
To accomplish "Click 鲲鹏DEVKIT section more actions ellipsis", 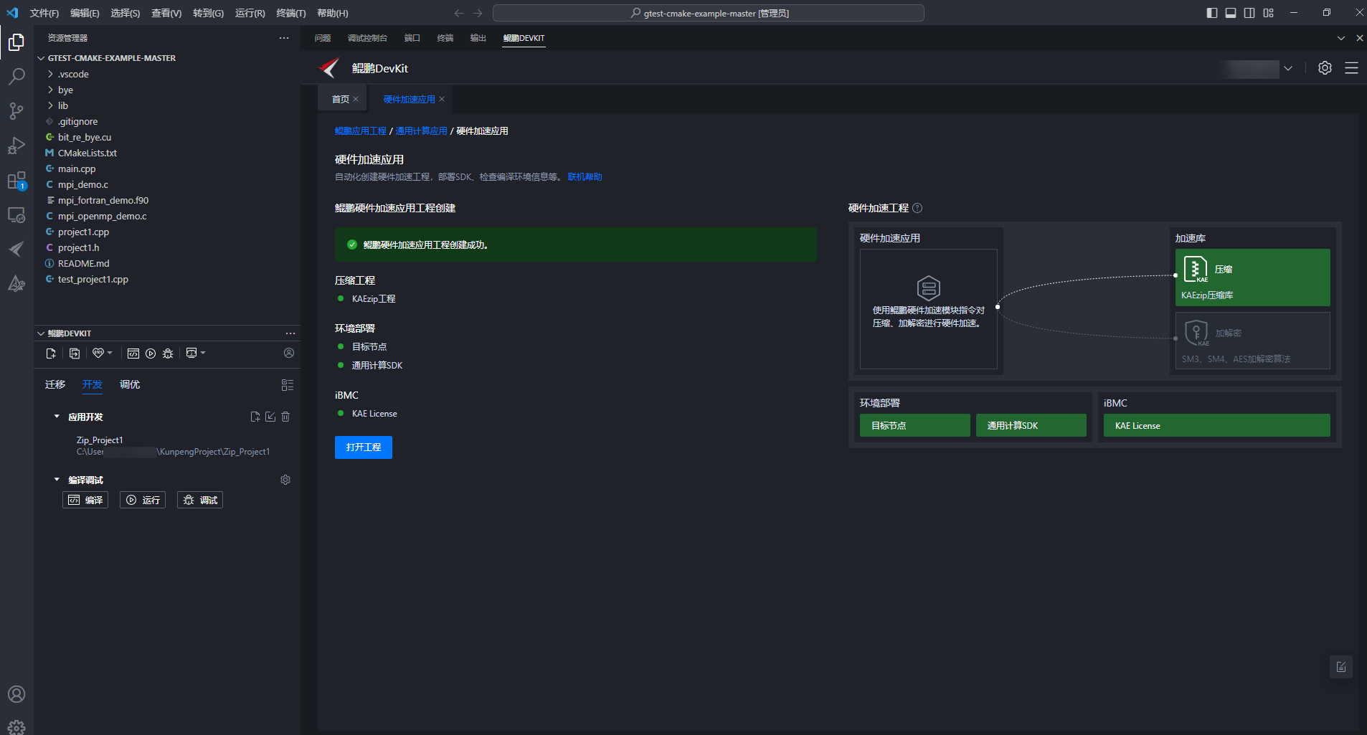I will tap(290, 333).
